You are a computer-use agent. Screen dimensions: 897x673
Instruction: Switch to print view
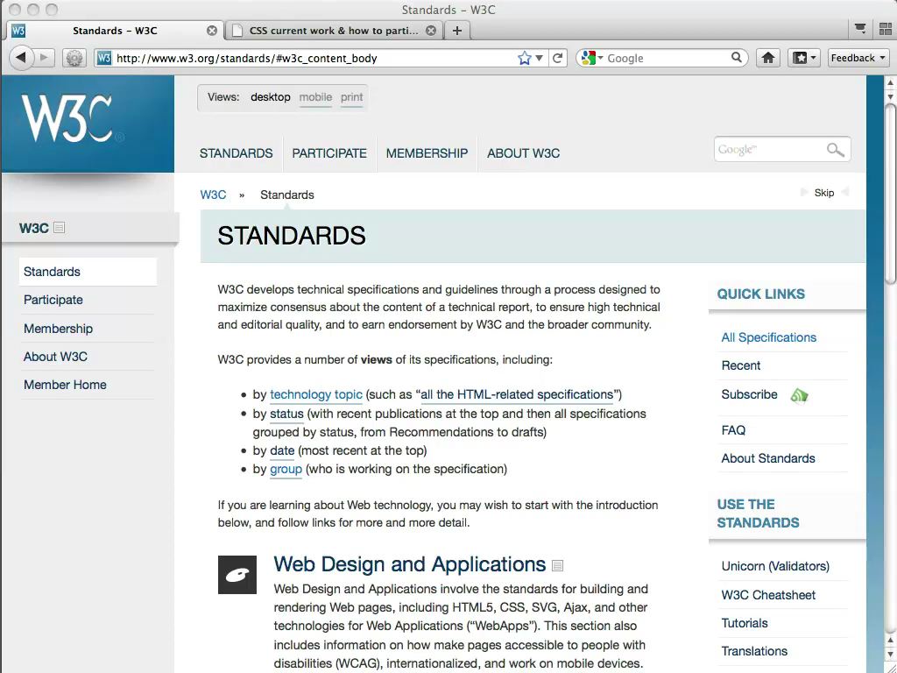pyautogui.click(x=352, y=97)
